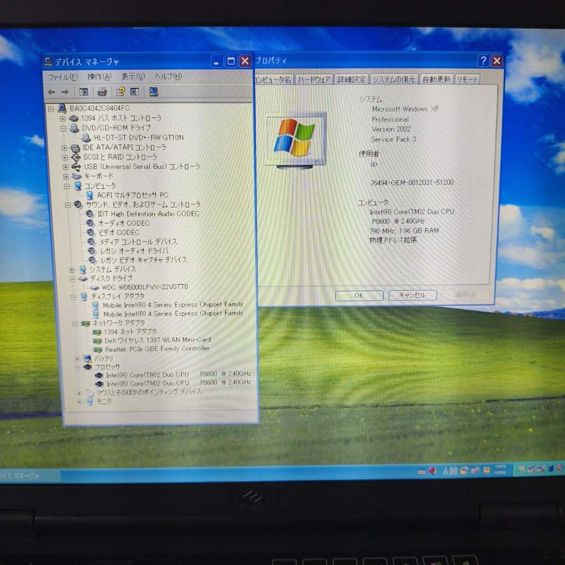
Task: Switch to the リモート tab
Action: (467, 80)
